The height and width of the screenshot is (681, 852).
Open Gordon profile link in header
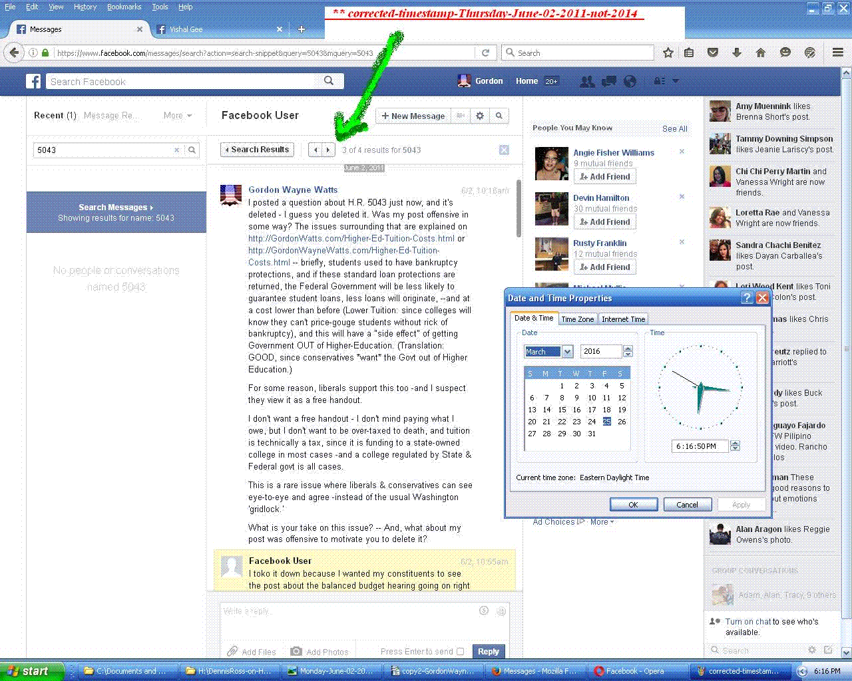pyautogui.click(x=481, y=81)
